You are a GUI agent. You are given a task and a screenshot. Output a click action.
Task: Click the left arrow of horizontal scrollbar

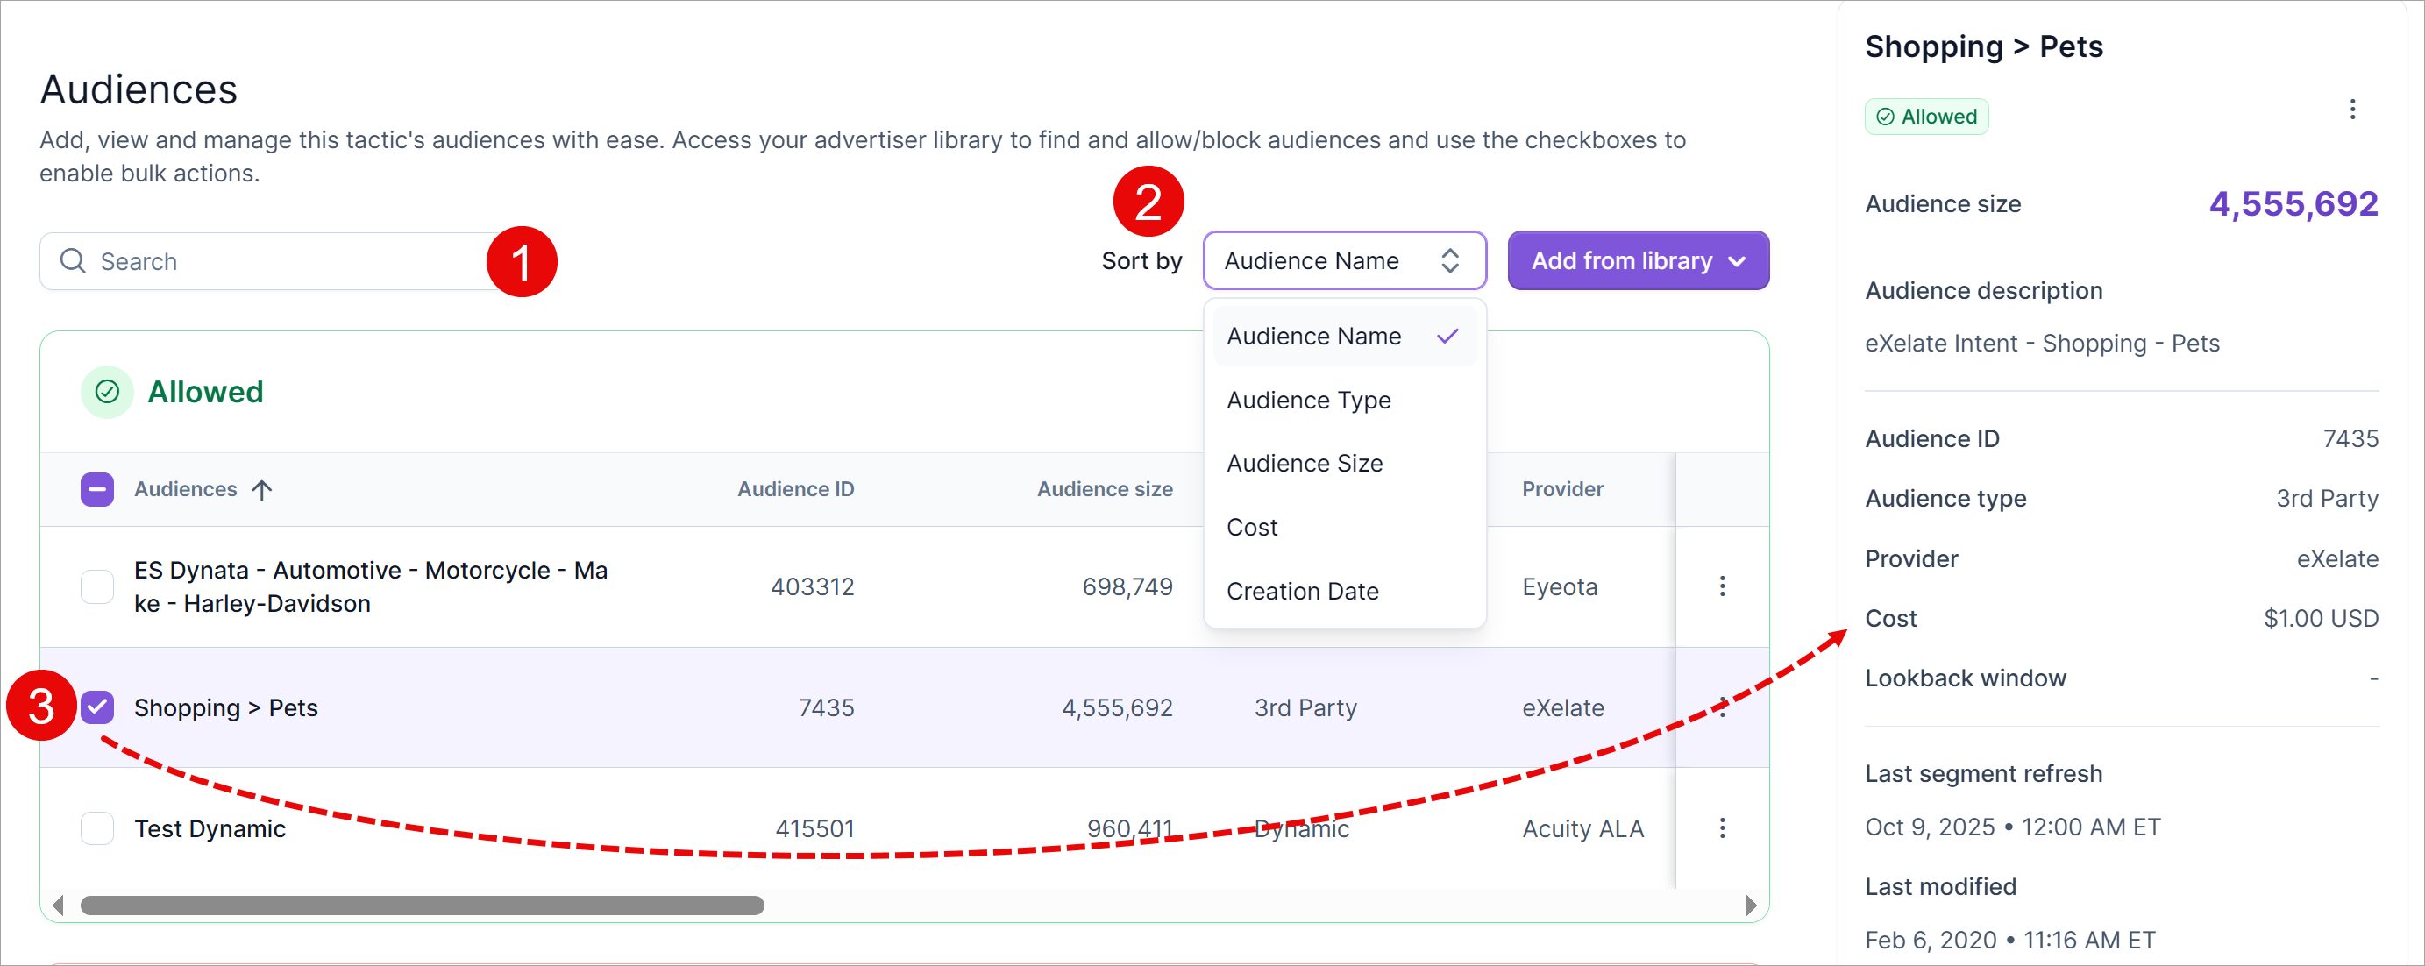(x=59, y=905)
